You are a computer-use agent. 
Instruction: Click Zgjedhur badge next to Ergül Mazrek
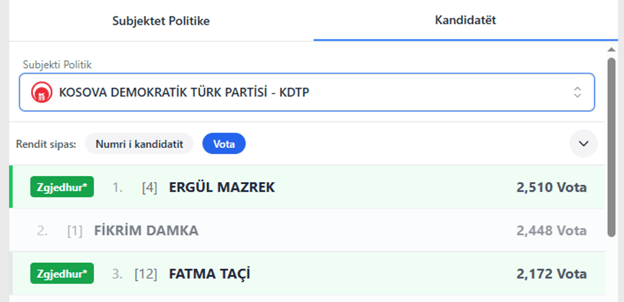[62, 187]
